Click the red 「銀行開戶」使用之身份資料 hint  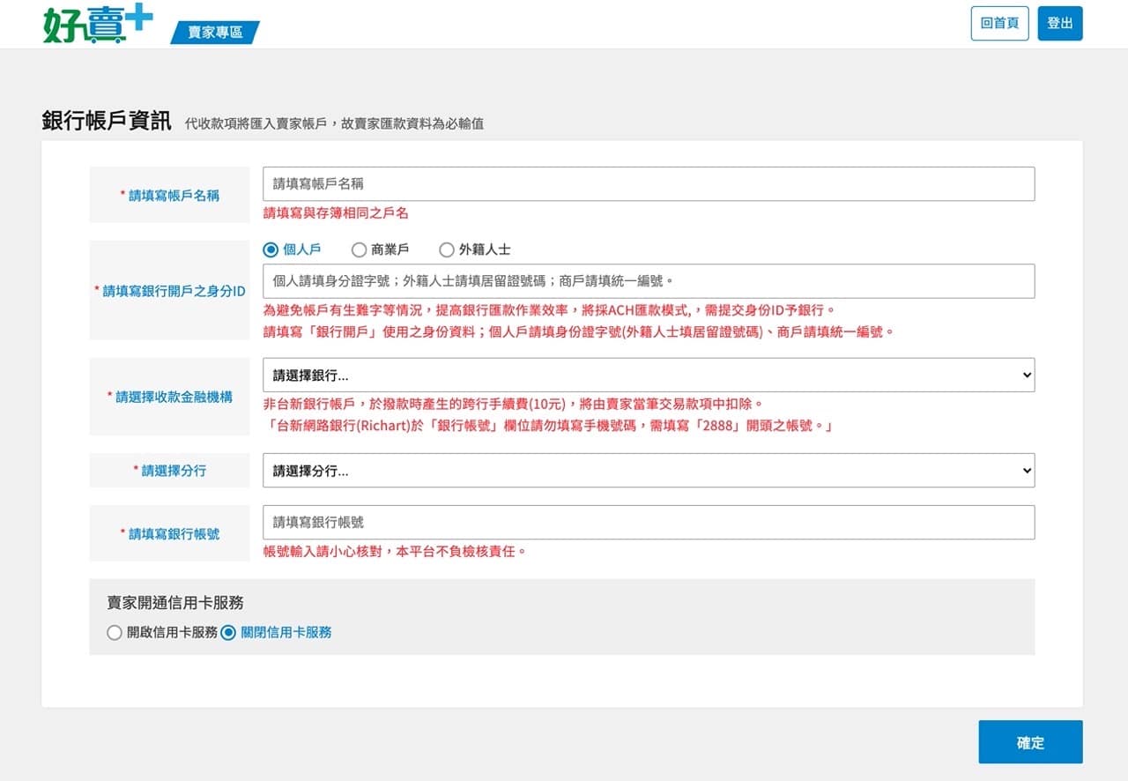click(x=579, y=332)
